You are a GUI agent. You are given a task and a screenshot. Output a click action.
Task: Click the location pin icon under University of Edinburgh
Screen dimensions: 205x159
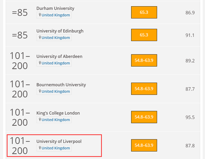click(x=40, y=37)
